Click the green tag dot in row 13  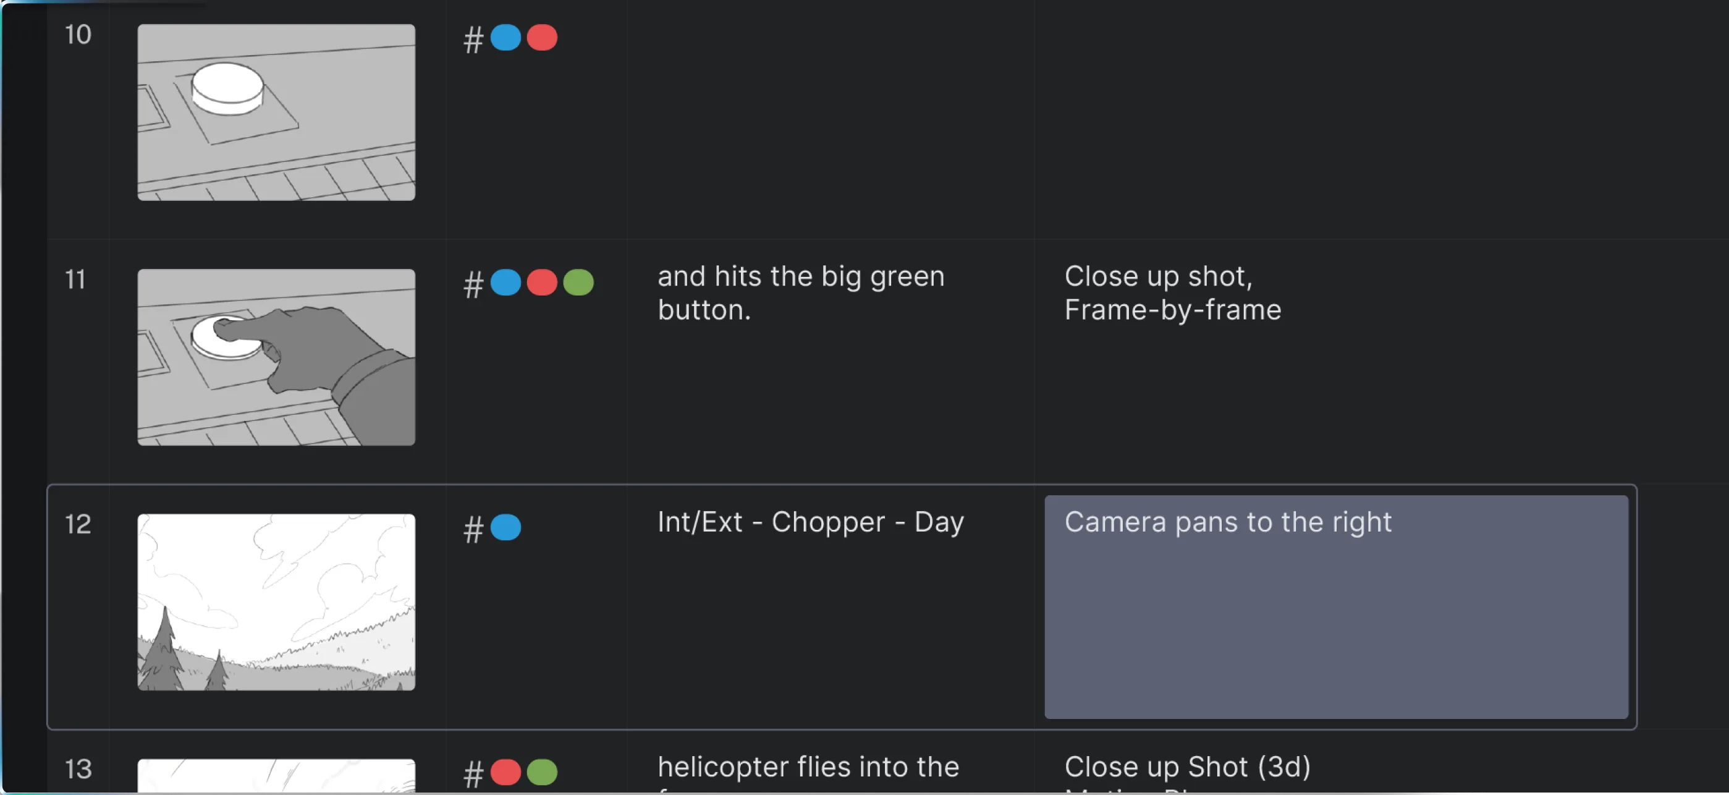tap(542, 772)
